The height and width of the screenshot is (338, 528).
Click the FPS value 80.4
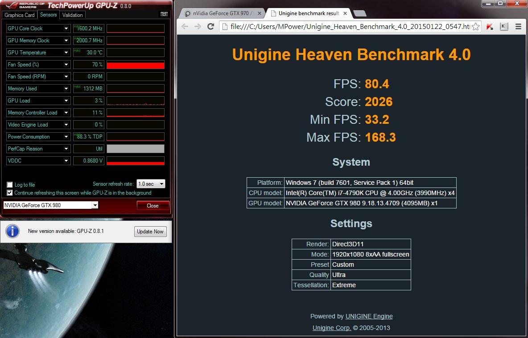[x=377, y=84]
